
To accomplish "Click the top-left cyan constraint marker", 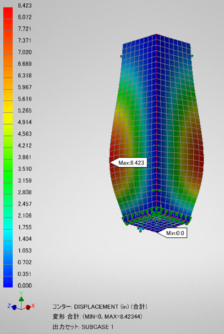I will pyautogui.click(x=121, y=56).
